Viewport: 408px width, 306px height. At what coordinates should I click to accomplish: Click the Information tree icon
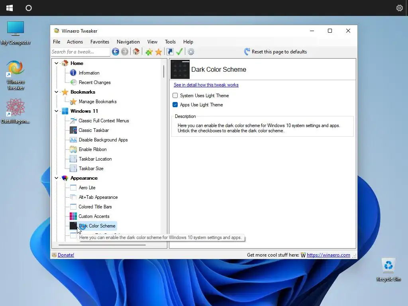click(x=73, y=73)
